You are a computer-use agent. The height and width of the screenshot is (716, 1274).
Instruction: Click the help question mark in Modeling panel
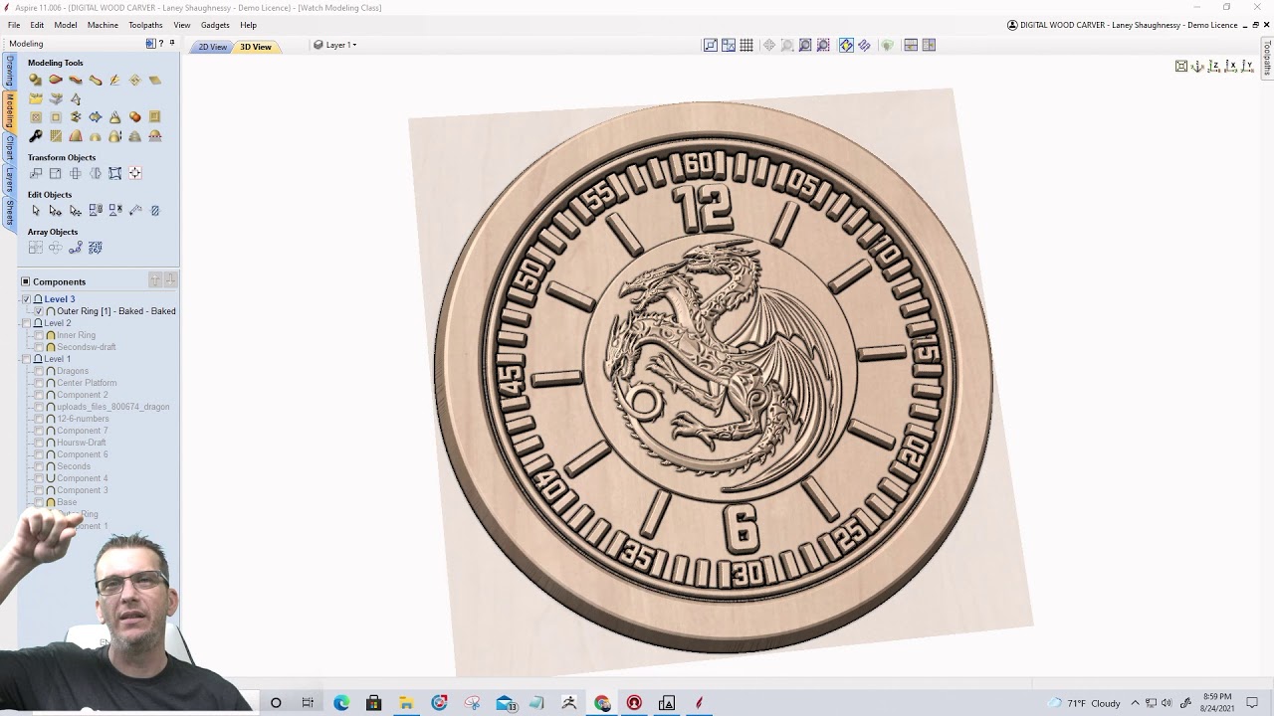point(161,44)
